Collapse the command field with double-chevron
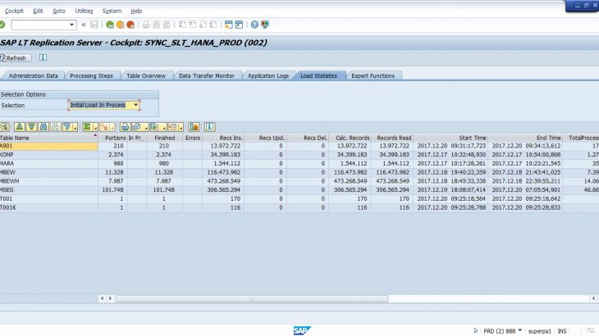Image resolution: width=599 pixels, height=336 pixels. coord(84,25)
